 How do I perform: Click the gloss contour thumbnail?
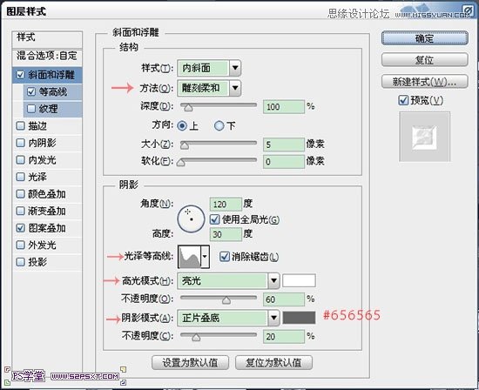coord(189,257)
